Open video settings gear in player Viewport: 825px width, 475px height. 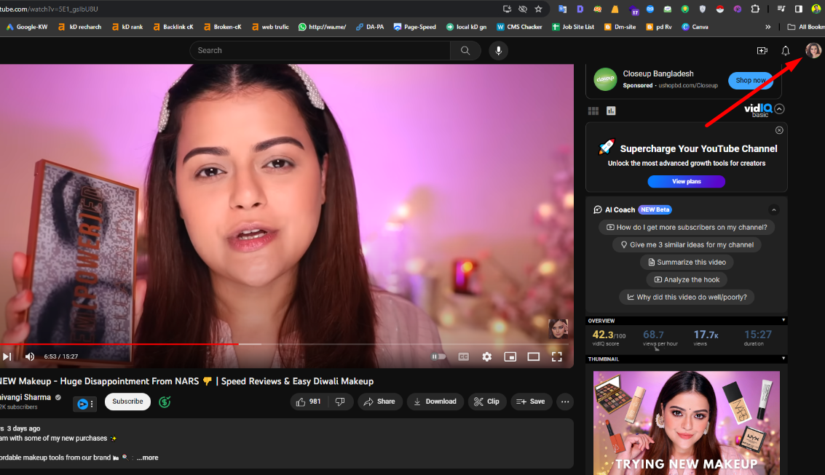click(x=487, y=356)
